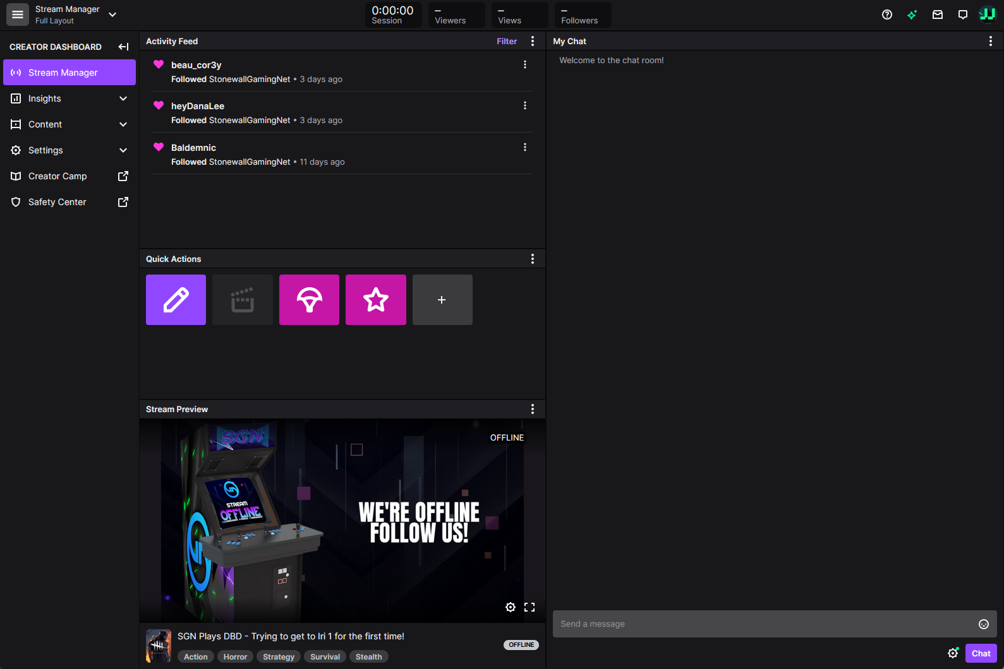Image resolution: width=1004 pixels, height=669 pixels.
Task: Click the Clip clapperboard quick action
Action: click(x=243, y=300)
